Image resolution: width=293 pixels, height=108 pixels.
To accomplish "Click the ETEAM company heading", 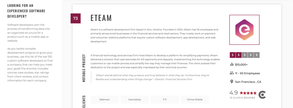I will (101, 18).
